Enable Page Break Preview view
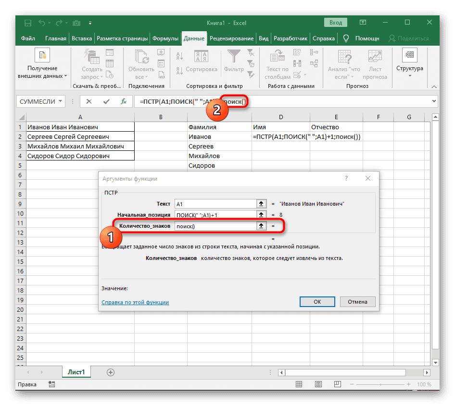This screenshot has width=455, height=406. click(x=337, y=384)
